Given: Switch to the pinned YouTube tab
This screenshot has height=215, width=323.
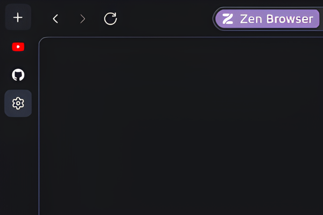Looking at the screenshot, I should click(18, 47).
